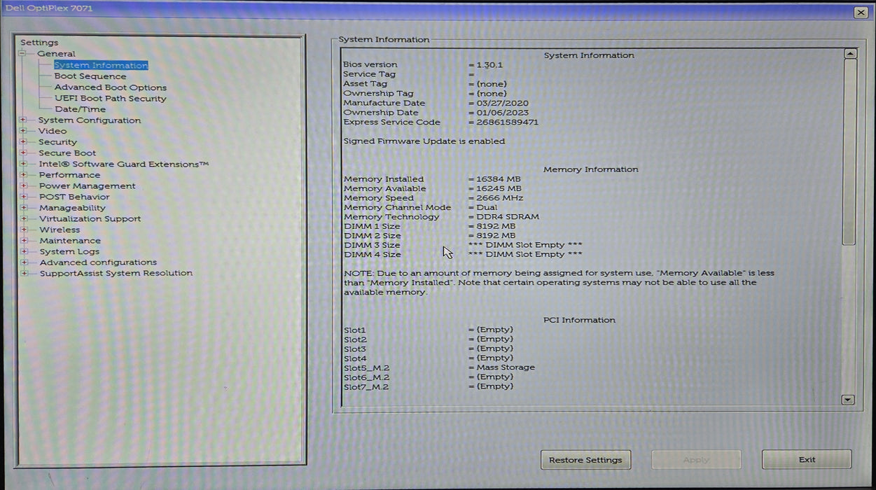Select the Video category label
The width and height of the screenshot is (876, 490).
(x=53, y=131)
